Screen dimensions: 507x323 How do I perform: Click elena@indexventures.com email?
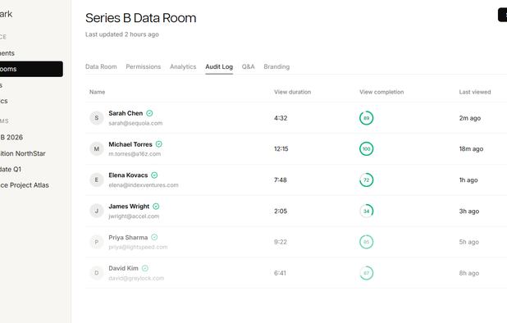tap(144, 185)
